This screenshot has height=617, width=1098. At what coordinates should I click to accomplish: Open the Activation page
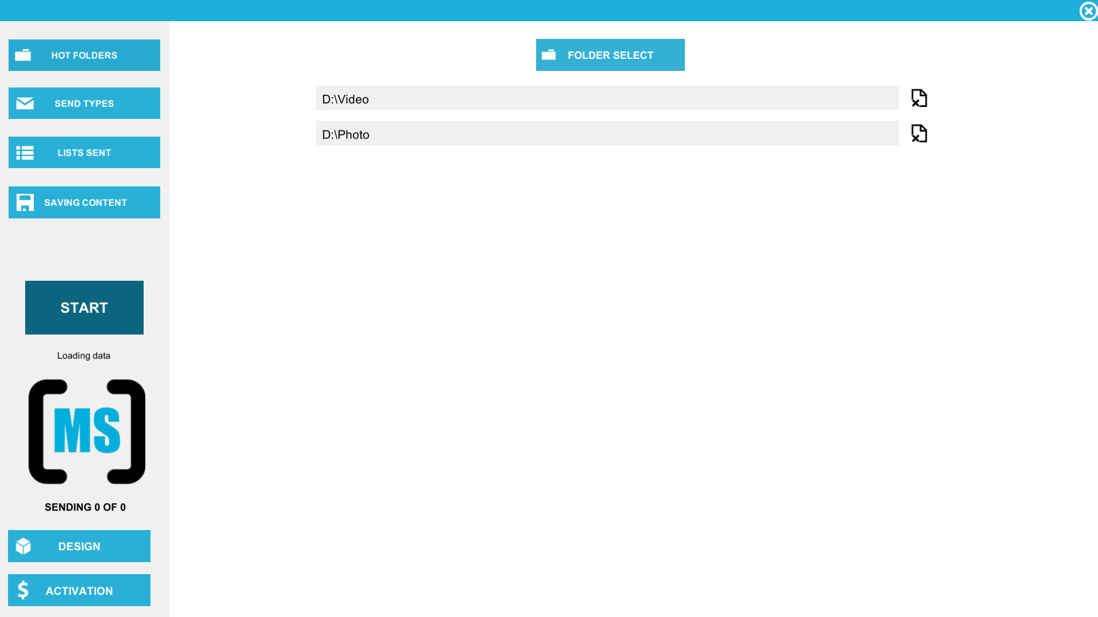coord(80,591)
